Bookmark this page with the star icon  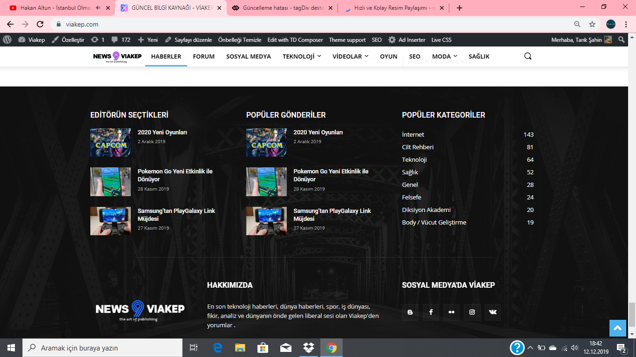592,24
